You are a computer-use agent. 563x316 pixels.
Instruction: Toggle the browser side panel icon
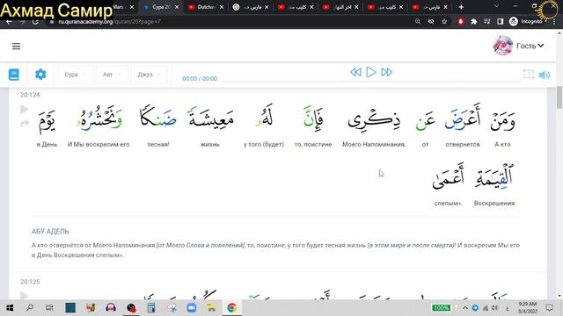point(500,21)
